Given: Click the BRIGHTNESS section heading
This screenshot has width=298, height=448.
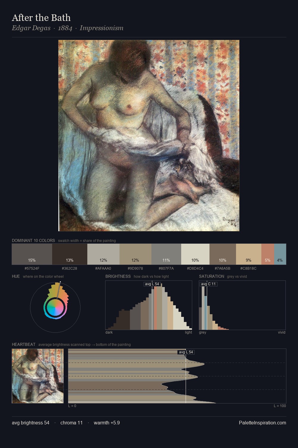Looking at the screenshot, I should point(118,276).
